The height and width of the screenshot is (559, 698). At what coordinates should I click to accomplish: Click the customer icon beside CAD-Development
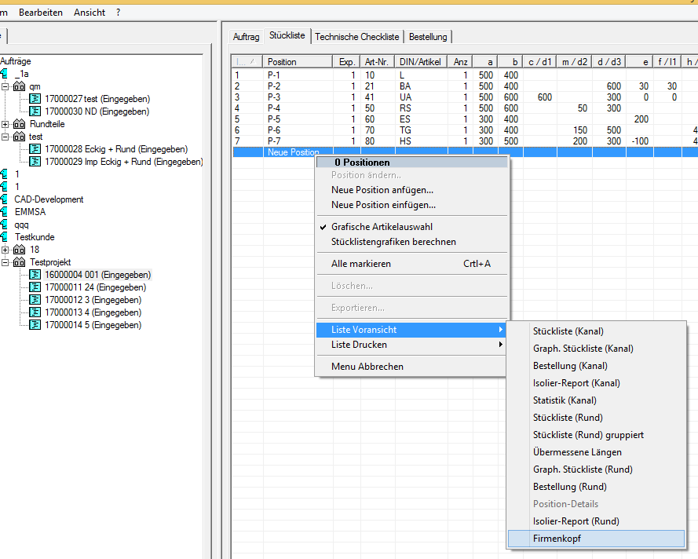point(4,199)
